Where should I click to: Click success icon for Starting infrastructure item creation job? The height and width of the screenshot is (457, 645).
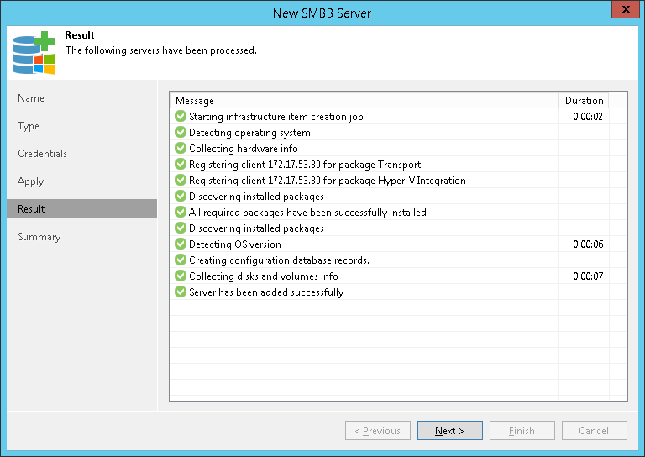181,117
